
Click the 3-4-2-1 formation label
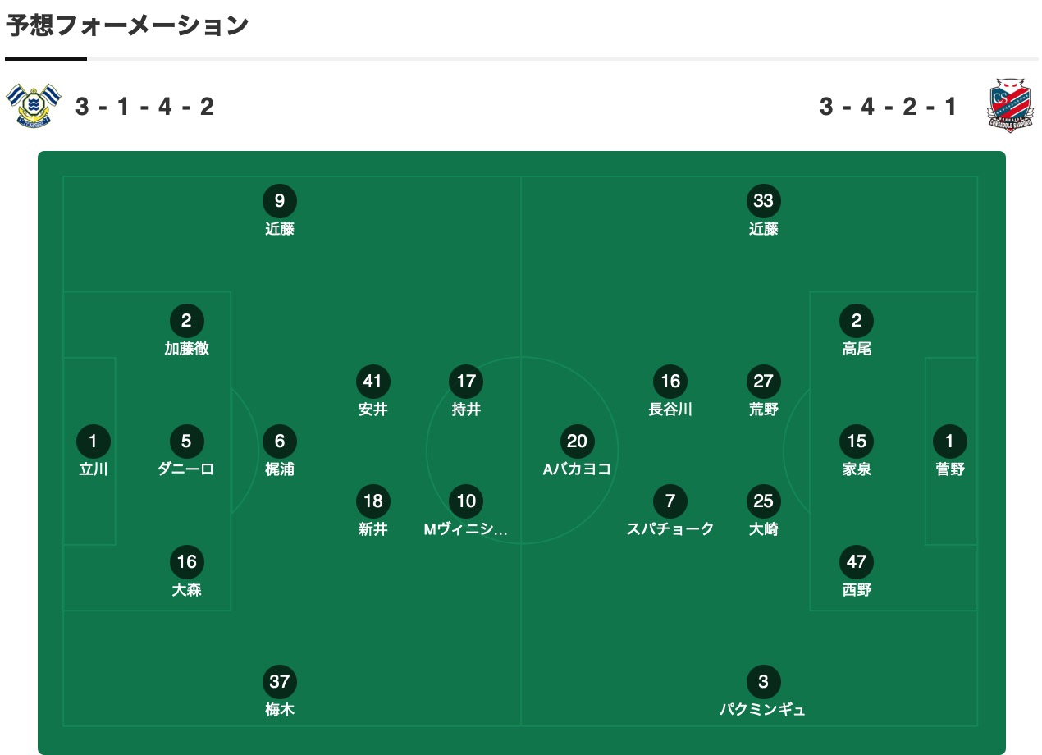pyautogui.click(x=889, y=107)
